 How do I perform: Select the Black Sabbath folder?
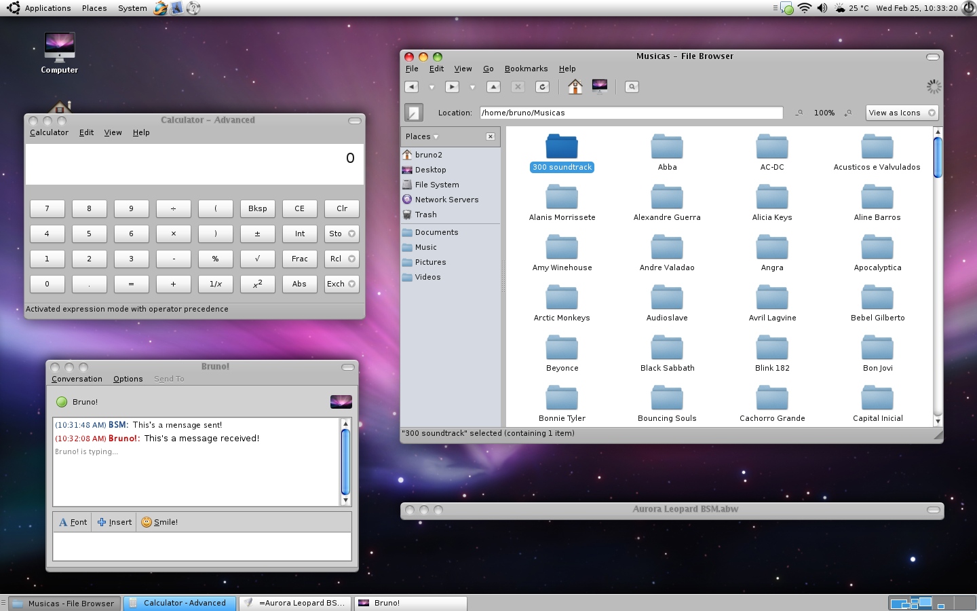click(x=667, y=354)
